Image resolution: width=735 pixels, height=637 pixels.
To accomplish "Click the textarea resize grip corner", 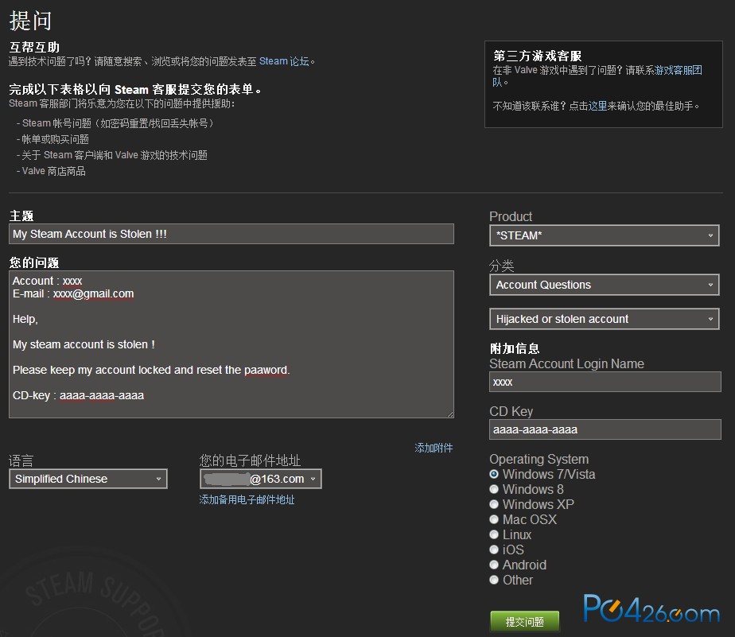I will [x=450, y=414].
